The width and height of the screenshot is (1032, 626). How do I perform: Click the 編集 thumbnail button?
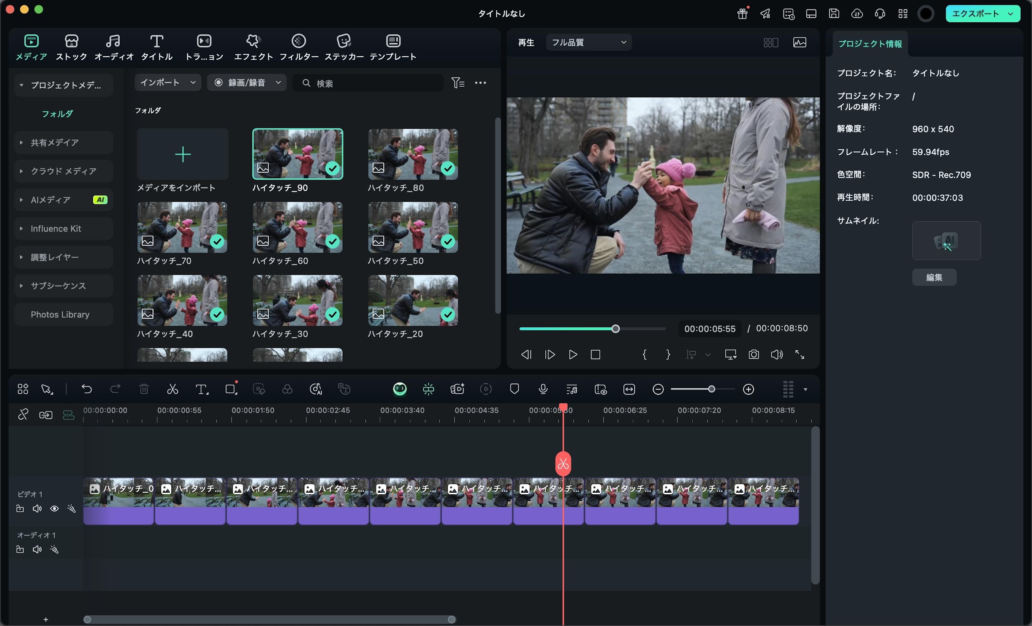[934, 277]
